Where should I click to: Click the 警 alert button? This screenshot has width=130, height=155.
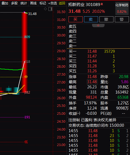coord(122,19)
